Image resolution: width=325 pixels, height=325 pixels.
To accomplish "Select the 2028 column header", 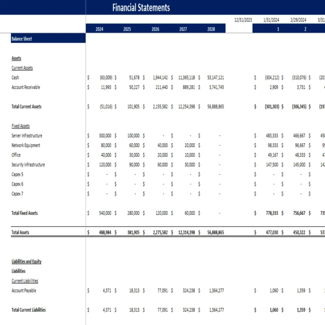I will pyautogui.click(x=211, y=28).
